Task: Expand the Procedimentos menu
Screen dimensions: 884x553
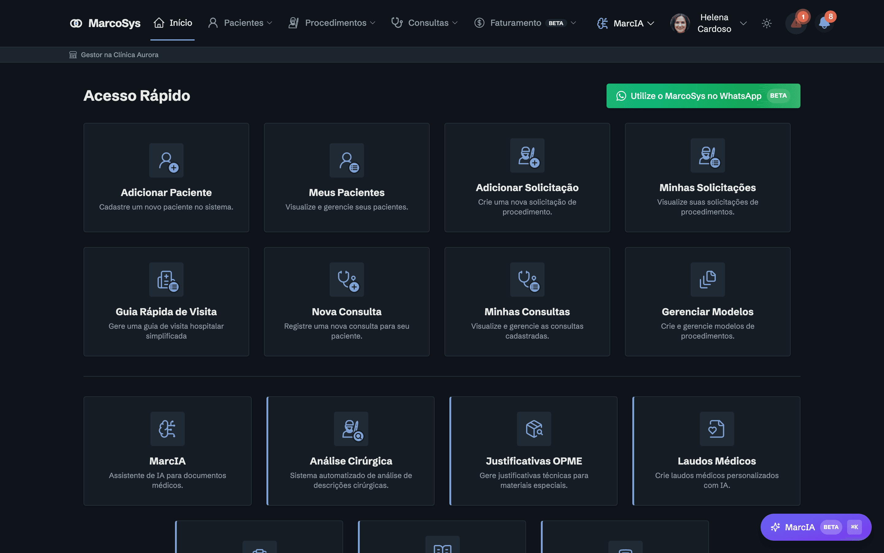Action: (x=332, y=23)
